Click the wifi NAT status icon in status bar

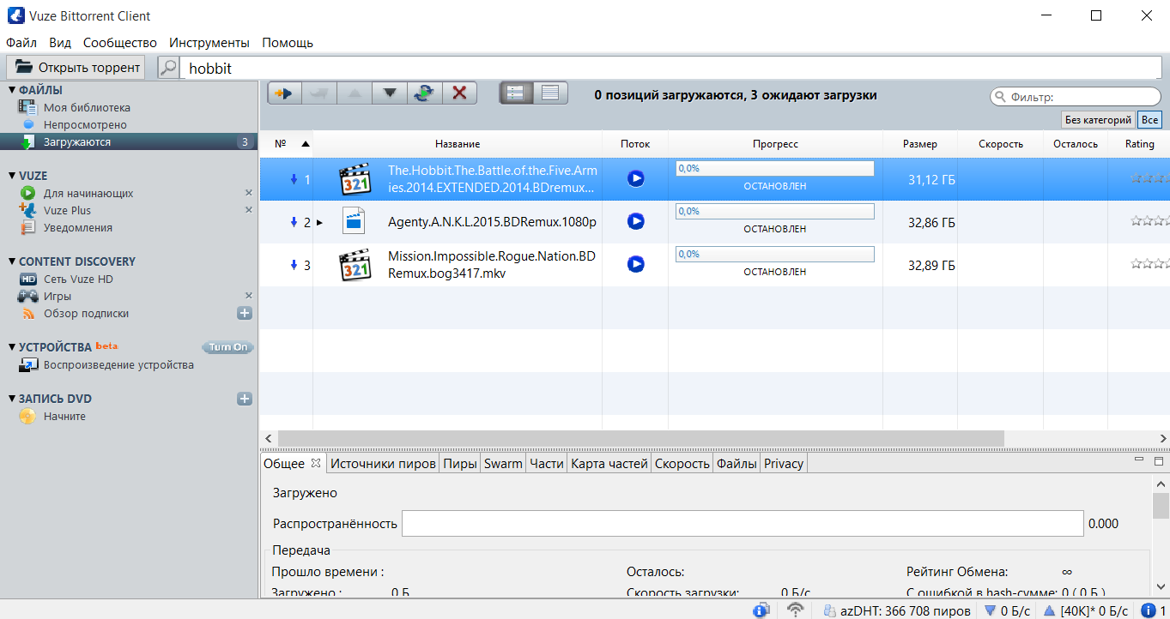[796, 610]
